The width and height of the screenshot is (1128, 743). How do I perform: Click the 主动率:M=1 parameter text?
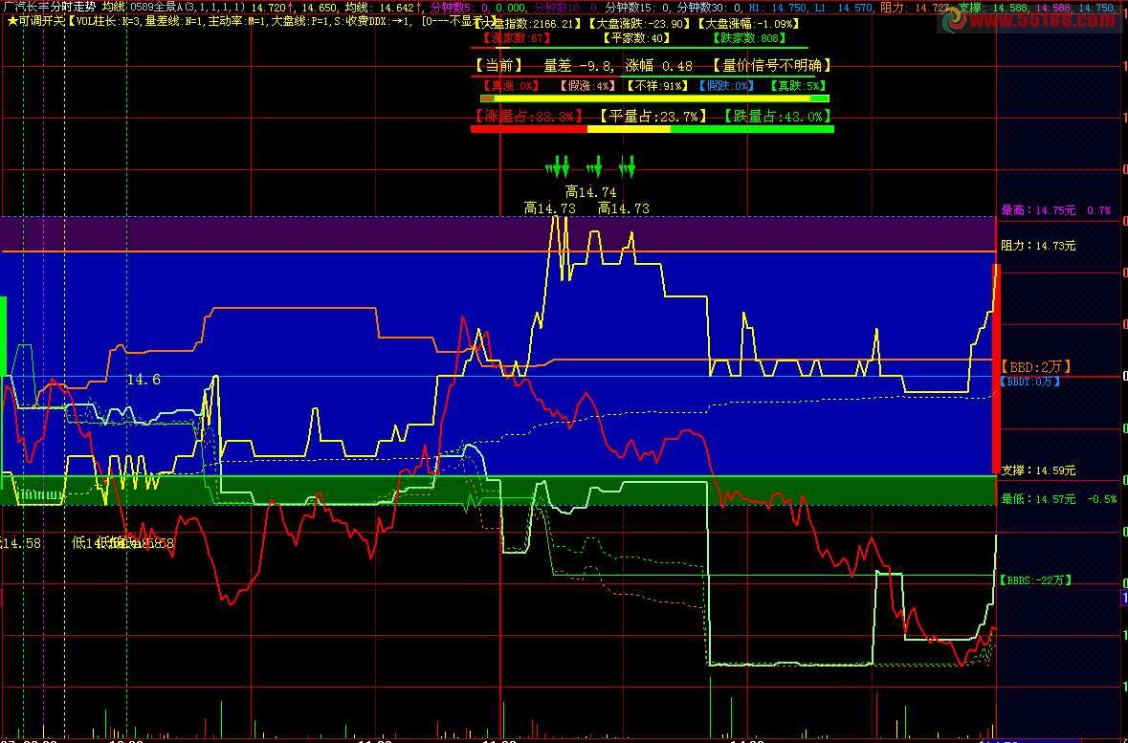pyautogui.click(x=237, y=21)
